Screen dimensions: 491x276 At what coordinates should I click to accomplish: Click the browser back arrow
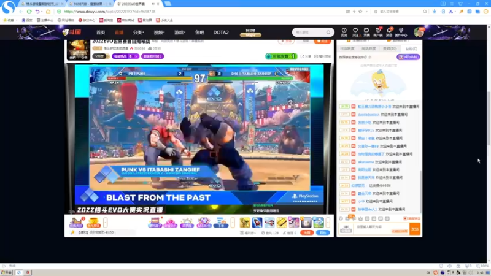tap(21, 12)
